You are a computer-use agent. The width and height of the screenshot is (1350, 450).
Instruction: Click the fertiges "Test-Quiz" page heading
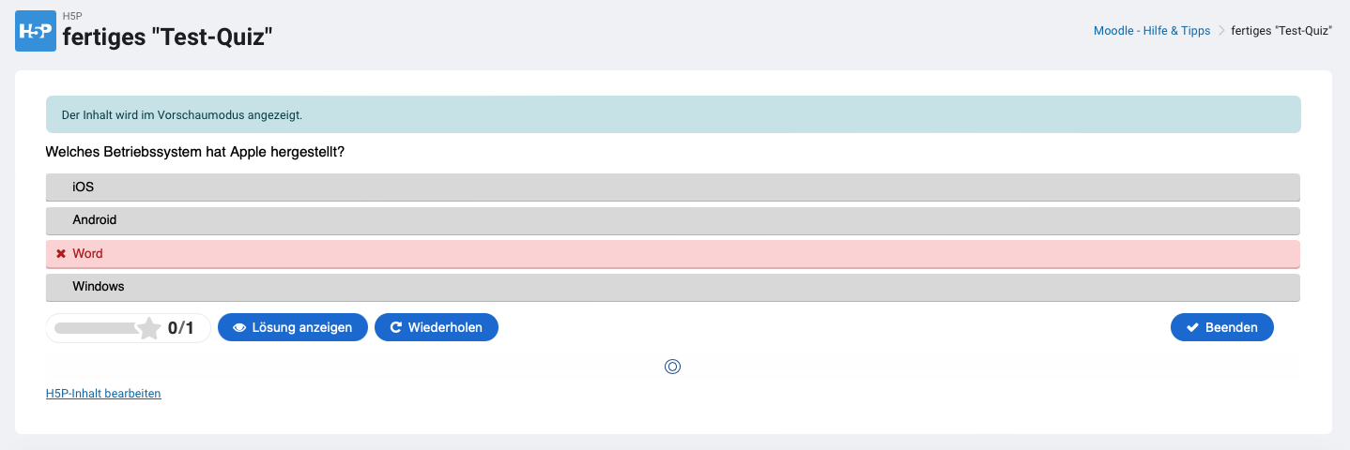coord(167,37)
